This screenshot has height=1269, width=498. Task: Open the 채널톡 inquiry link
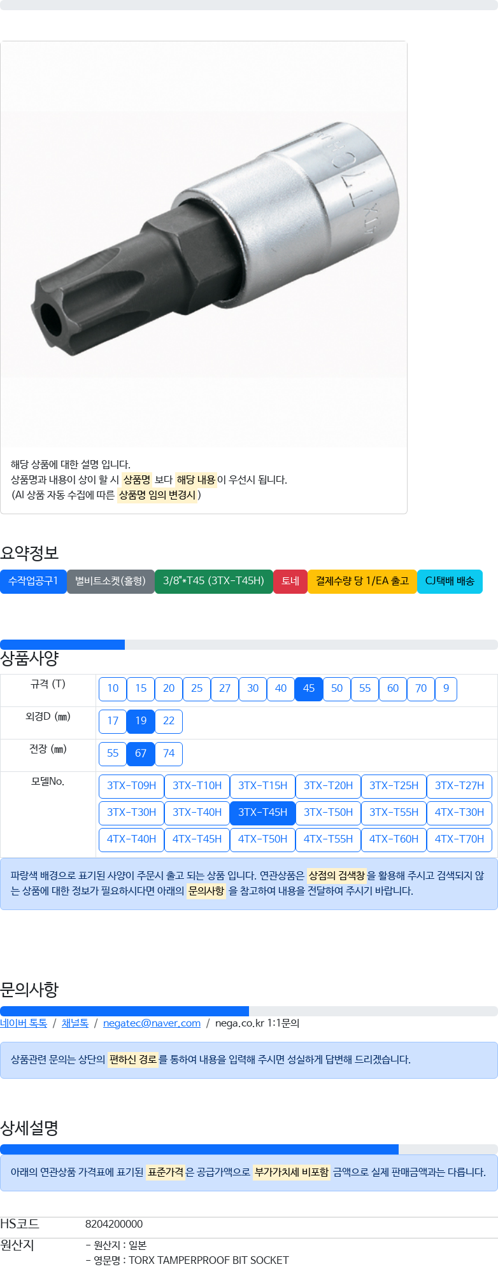[x=75, y=1023]
